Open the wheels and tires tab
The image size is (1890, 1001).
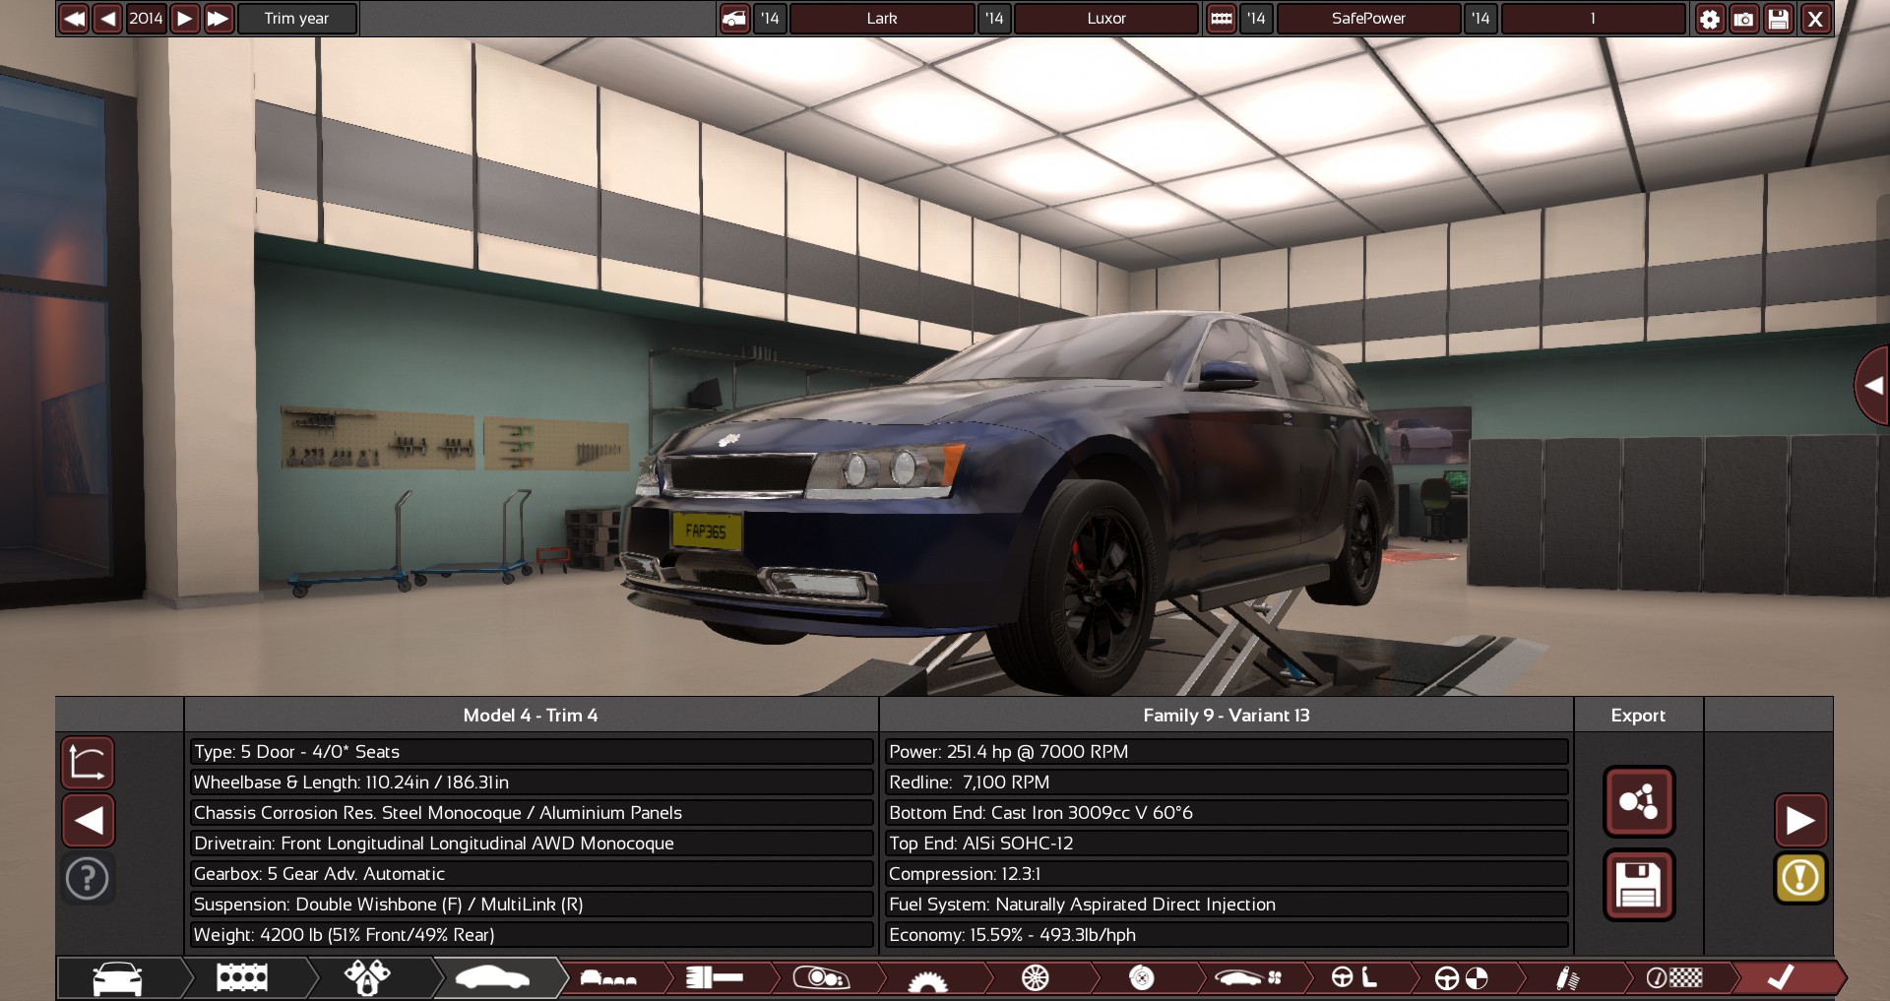[1036, 978]
